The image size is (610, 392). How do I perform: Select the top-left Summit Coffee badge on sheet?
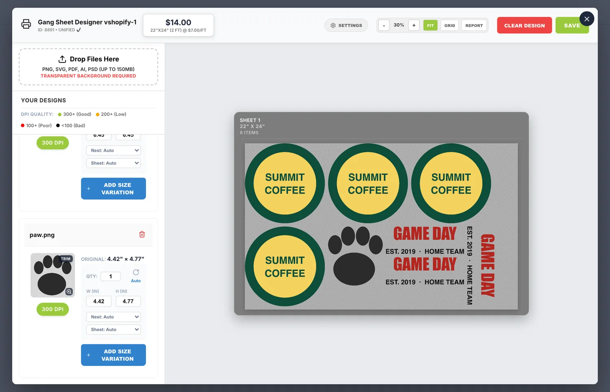(285, 183)
